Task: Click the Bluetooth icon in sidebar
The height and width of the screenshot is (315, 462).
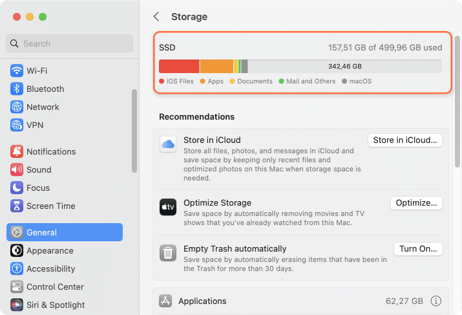Action: [17, 89]
